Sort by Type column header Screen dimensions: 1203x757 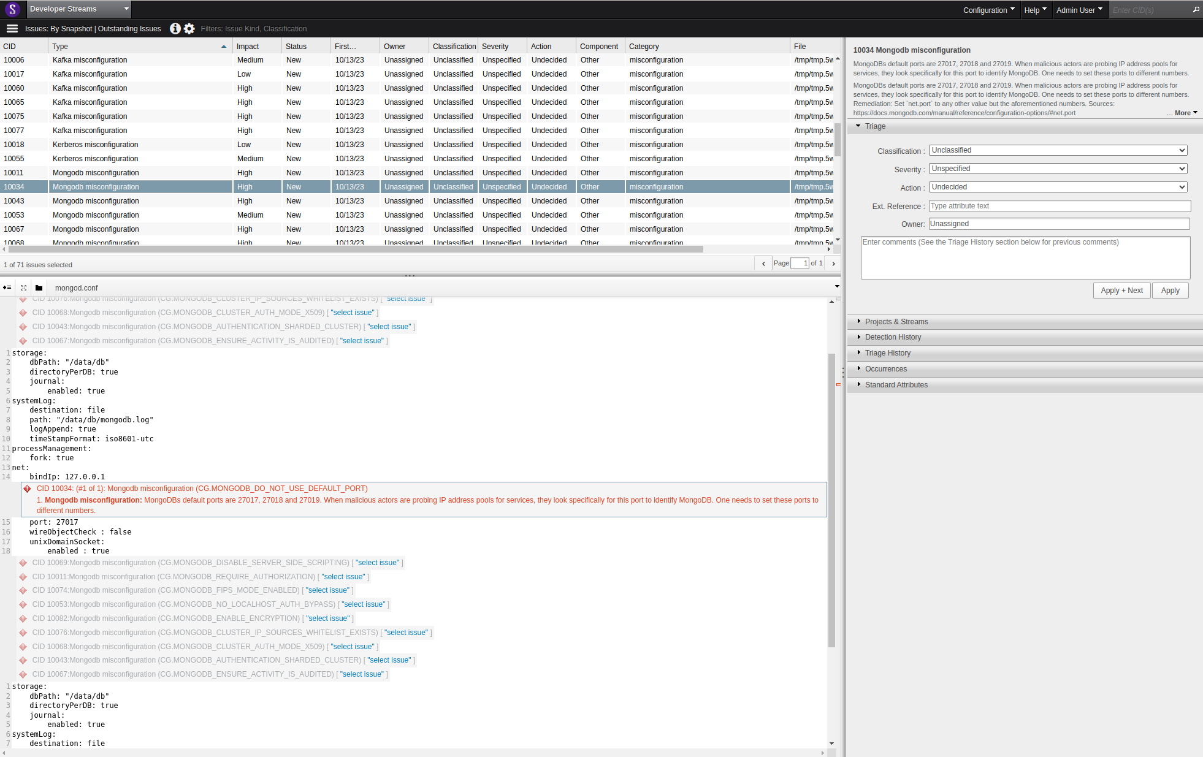coord(140,47)
